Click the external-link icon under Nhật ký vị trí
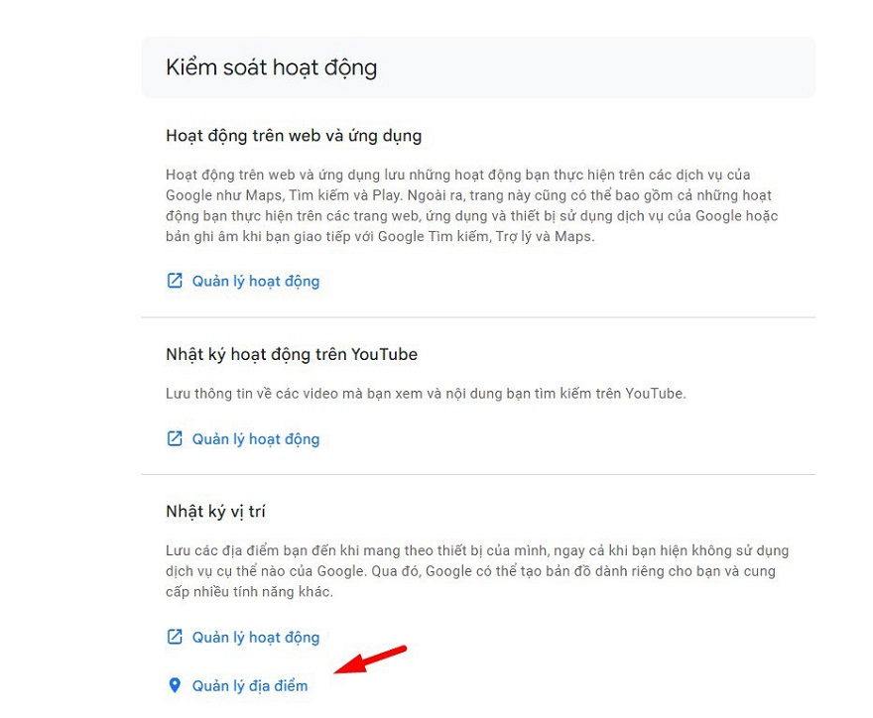Viewport: 873px width, 718px height. click(x=175, y=637)
